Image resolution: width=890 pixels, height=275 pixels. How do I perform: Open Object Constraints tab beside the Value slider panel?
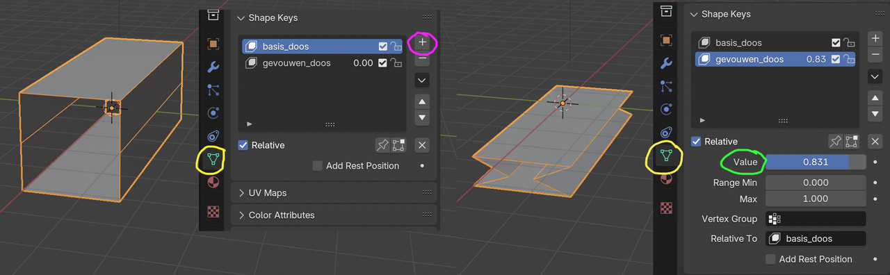666,132
